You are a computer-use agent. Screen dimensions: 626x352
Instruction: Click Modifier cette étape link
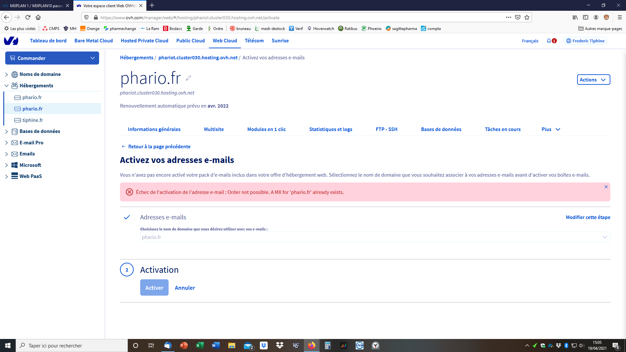588,217
